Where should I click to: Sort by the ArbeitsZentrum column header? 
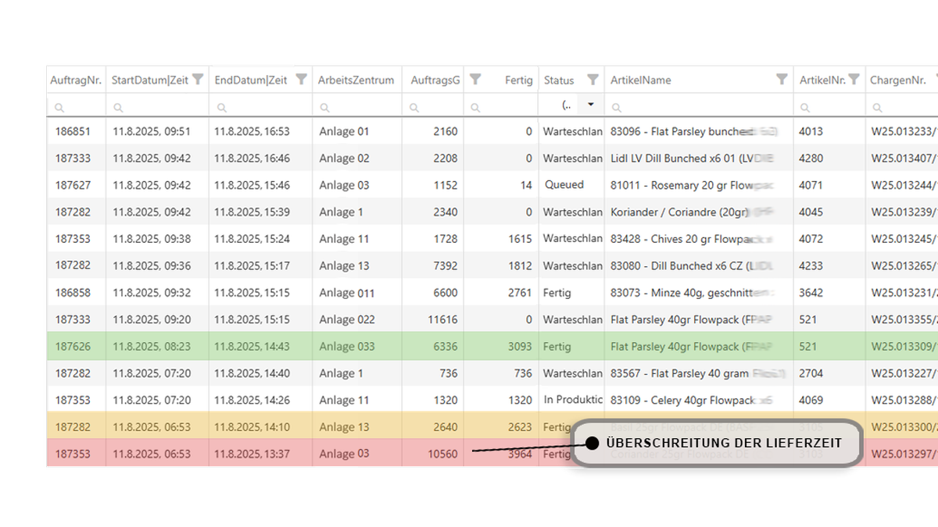click(356, 80)
